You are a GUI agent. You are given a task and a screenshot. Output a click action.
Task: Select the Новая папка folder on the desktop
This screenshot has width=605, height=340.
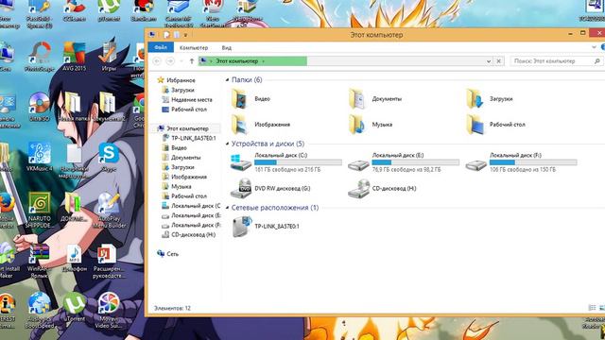(74, 107)
